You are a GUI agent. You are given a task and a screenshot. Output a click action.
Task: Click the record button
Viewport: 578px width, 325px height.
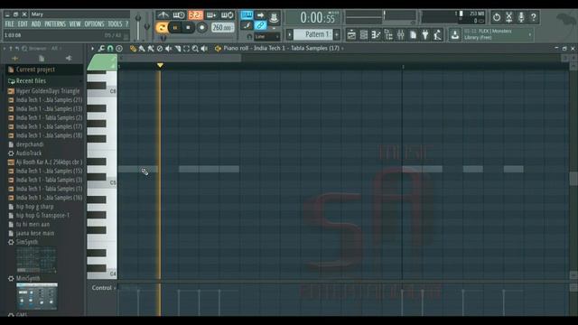point(201,28)
